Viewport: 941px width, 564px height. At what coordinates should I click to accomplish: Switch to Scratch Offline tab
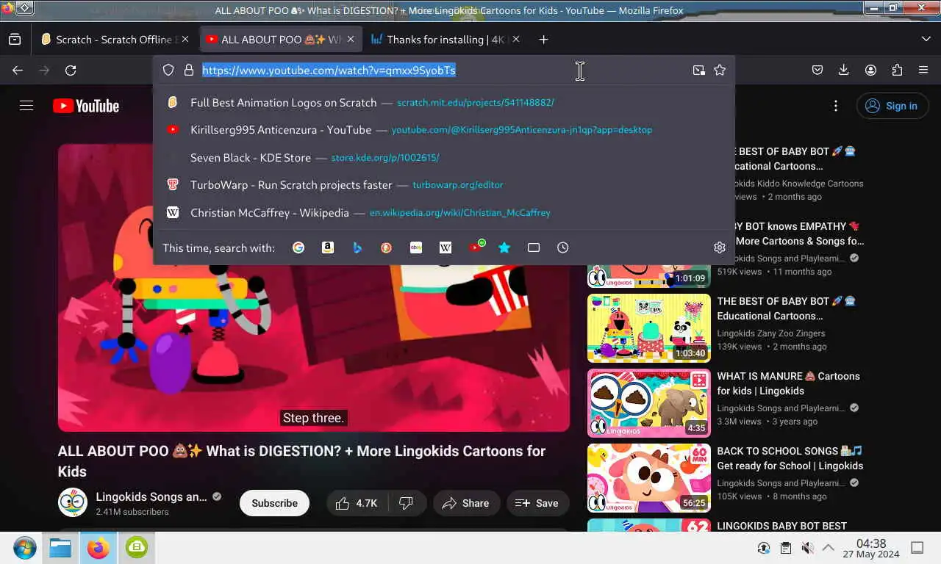[x=115, y=39]
